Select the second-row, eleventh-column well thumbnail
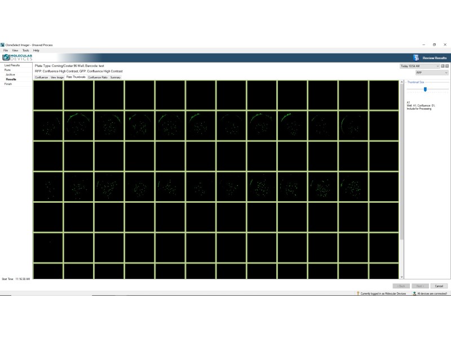 click(353, 126)
